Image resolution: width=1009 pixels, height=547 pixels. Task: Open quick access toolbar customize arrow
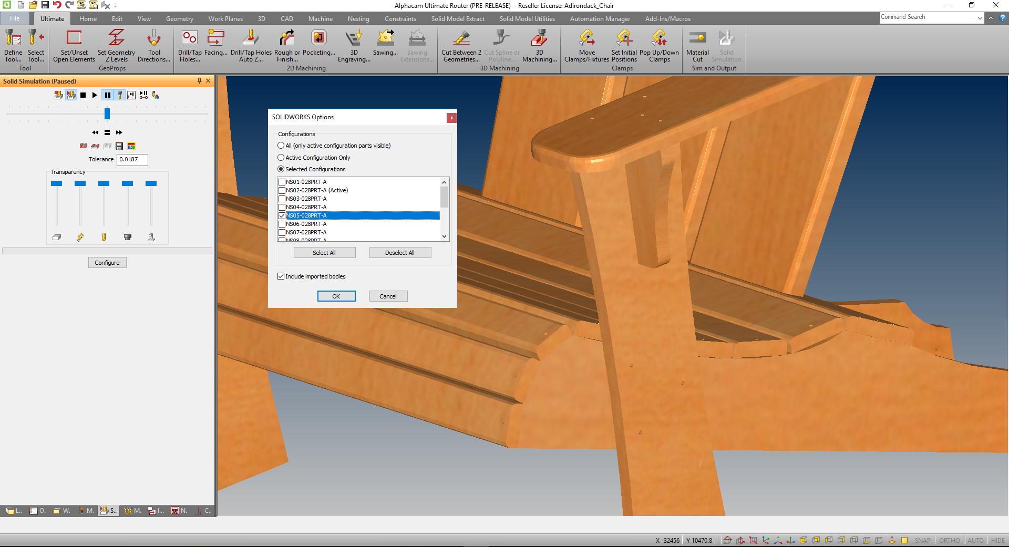(x=116, y=6)
